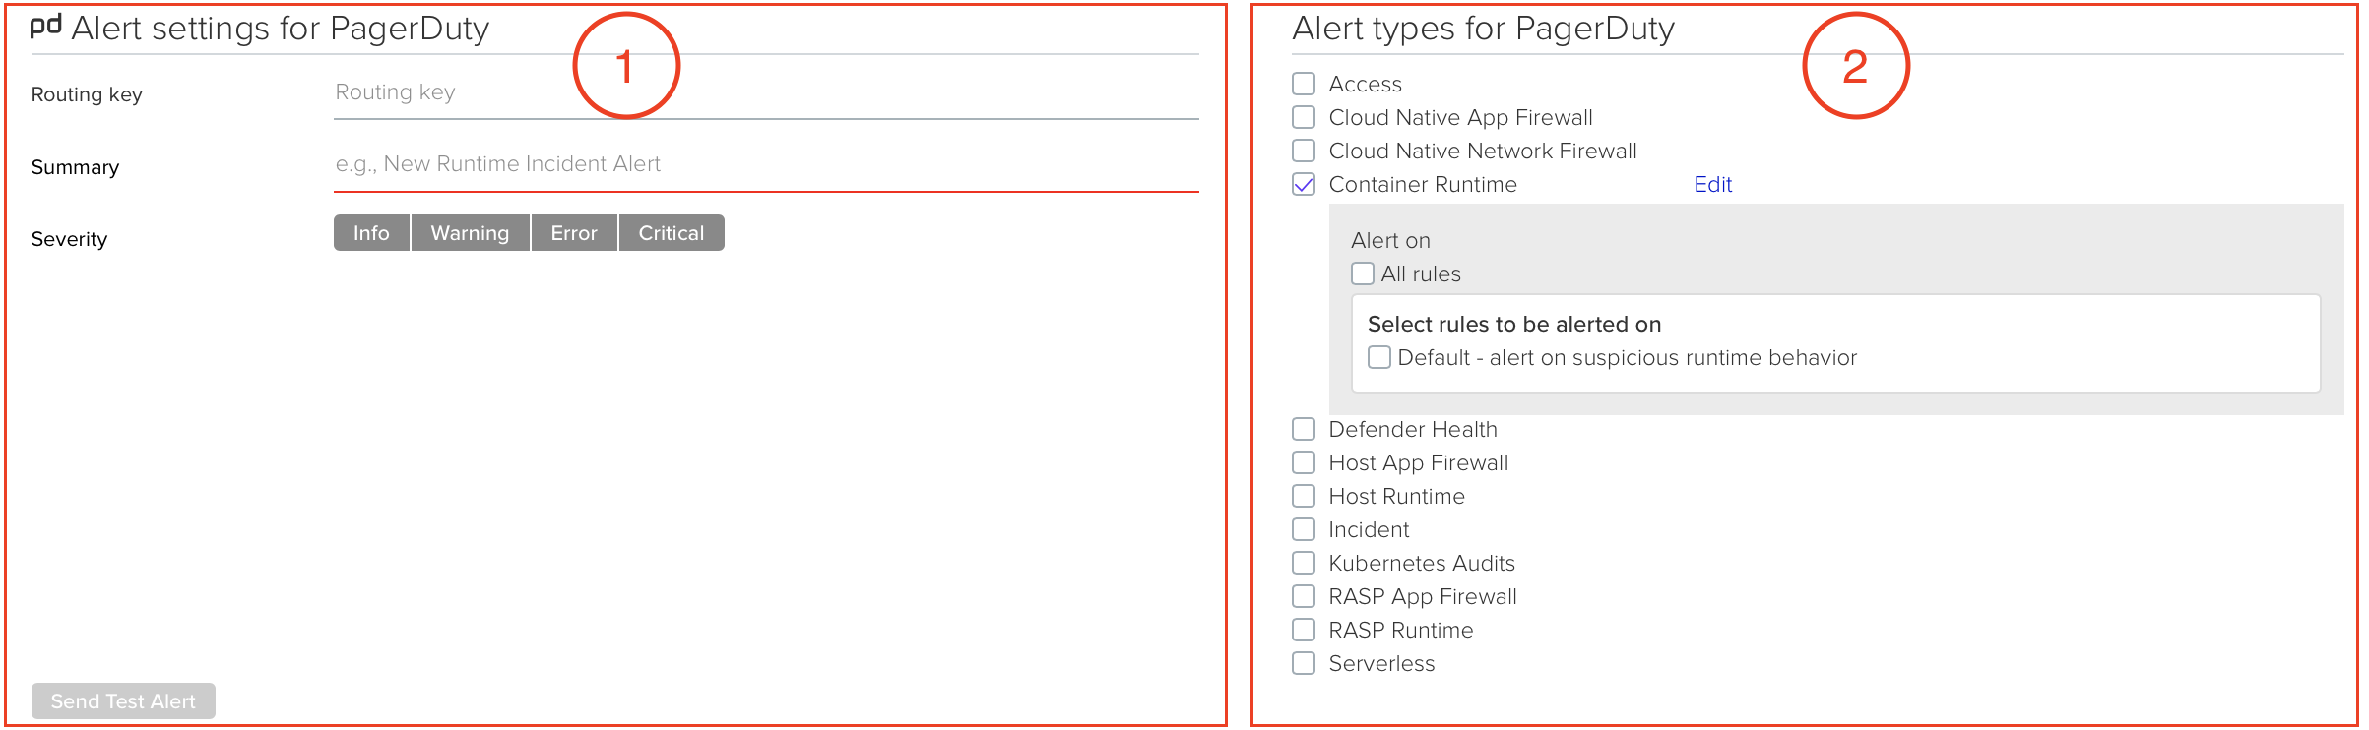Click the Send Test Alert button
2369x730 pixels.
(123, 700)
